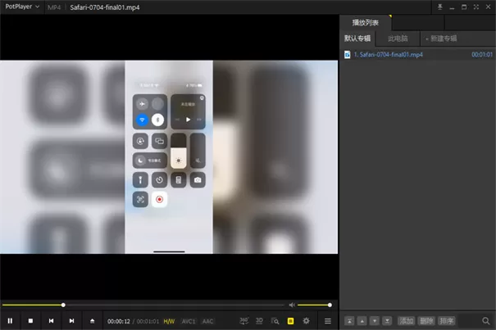Open the hamburger main menu
496x330 pixels.
tap(328, 321)
